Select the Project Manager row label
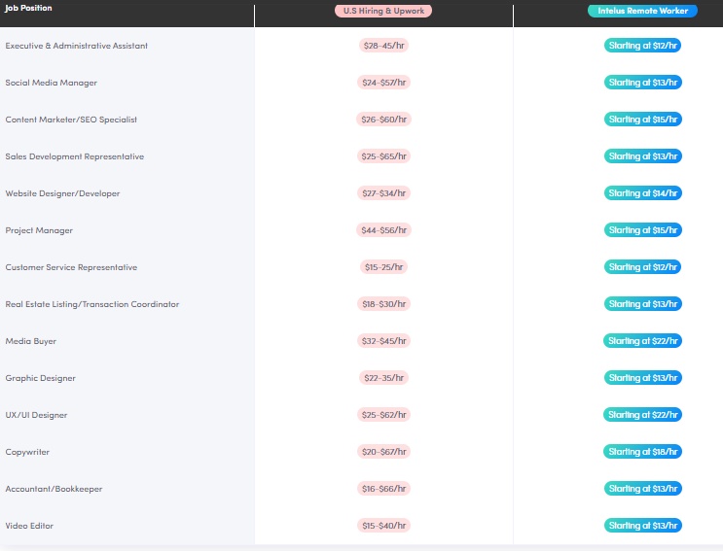The image size is (723, 551). (39, 230)
